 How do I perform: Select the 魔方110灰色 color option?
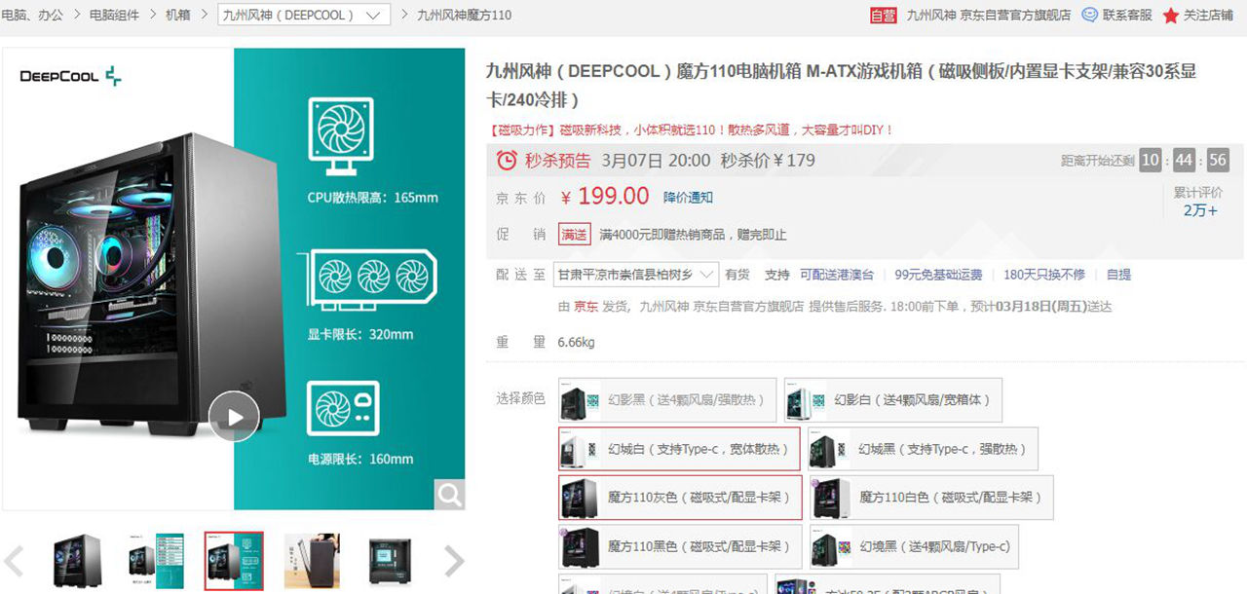click(679, 498)
